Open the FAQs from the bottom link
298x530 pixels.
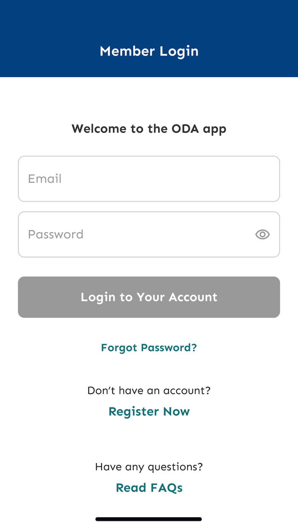click(149, 487)
